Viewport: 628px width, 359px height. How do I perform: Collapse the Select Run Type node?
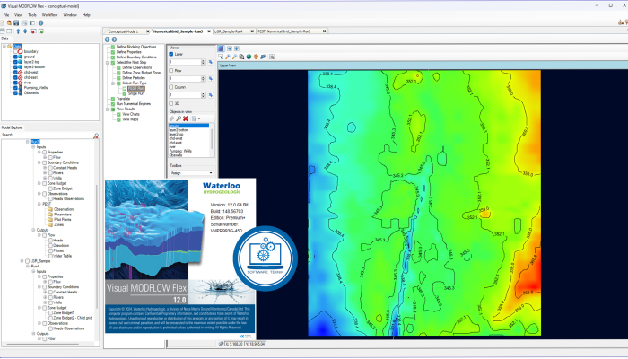point(113,83)
